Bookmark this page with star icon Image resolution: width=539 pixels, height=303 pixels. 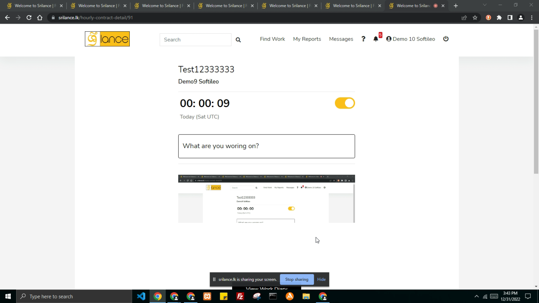pos(475,18)
